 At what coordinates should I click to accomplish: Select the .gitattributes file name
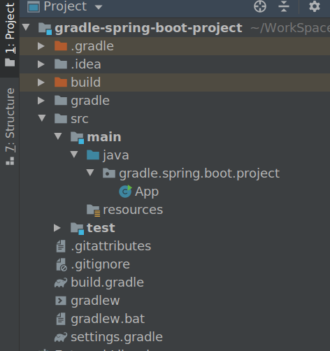coord(111,247)
